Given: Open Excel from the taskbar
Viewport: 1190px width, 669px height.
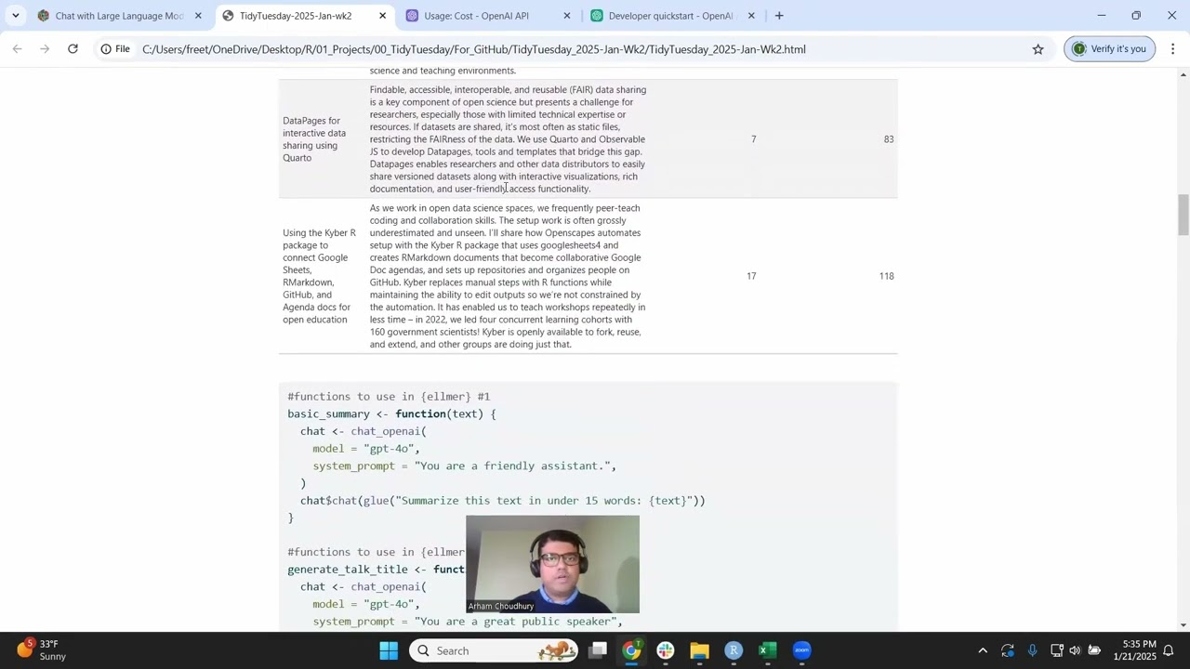Looking at the screenshot, I should pos(767,650).
